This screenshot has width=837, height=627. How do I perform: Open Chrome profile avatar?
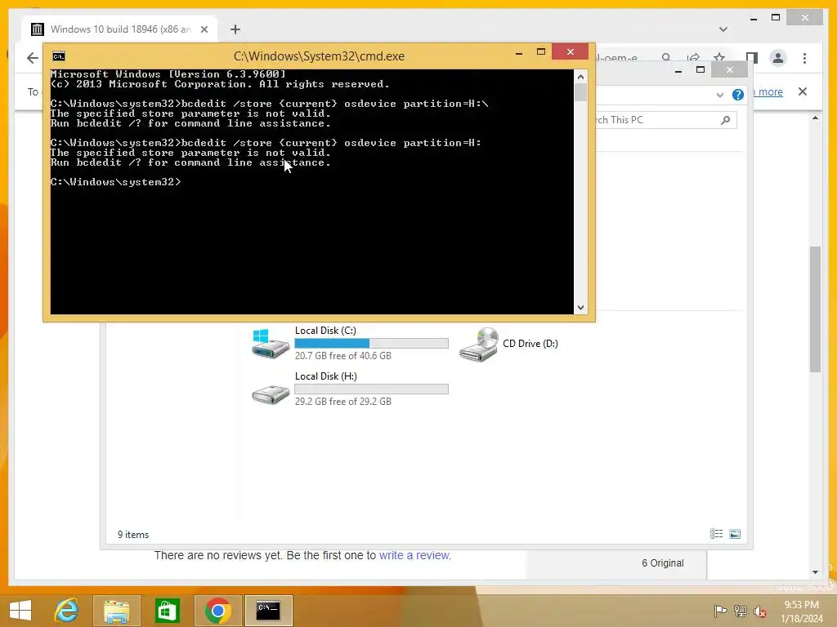[x=778, y=58]
